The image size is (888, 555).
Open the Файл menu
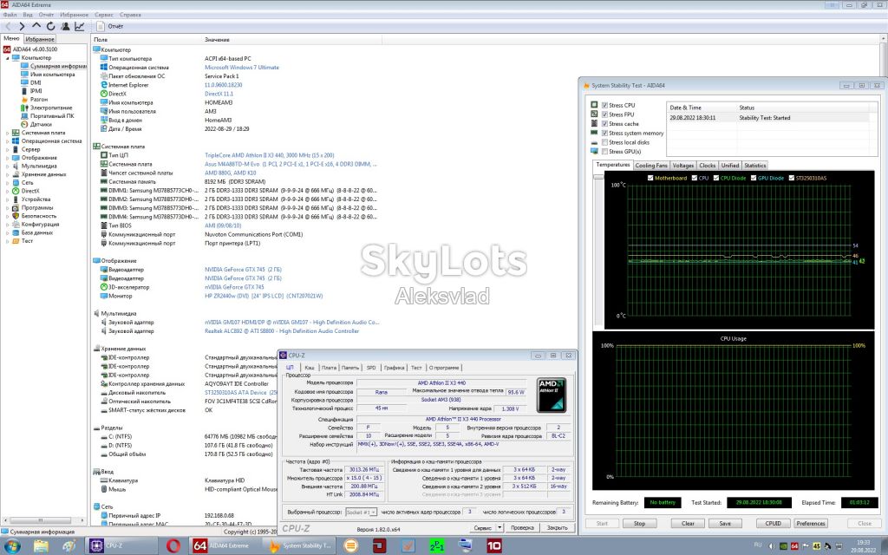click(10, 15)
